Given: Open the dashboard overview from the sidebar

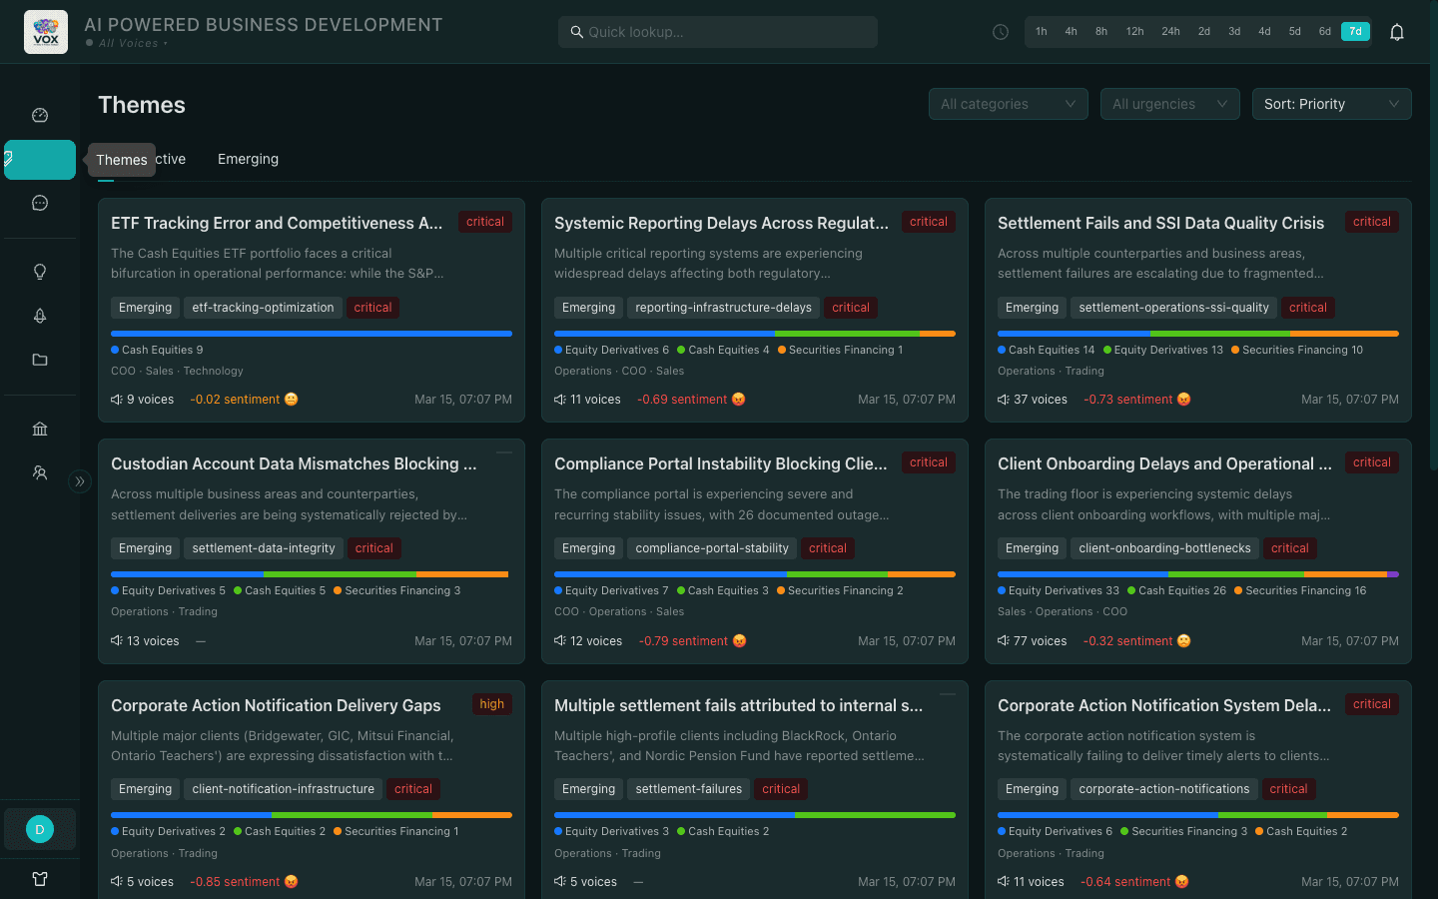Looking at the screenshot, I should (x=39, y=115).
